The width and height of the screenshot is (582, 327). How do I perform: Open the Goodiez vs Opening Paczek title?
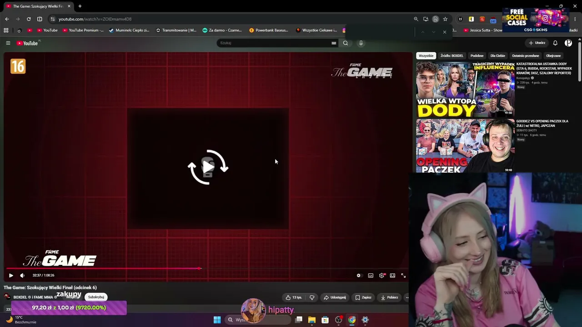[542, 124]
